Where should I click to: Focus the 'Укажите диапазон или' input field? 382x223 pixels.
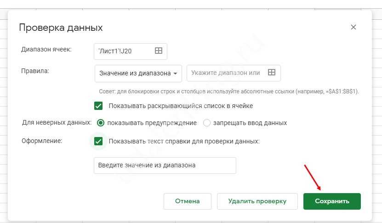(x=226, y=73)
